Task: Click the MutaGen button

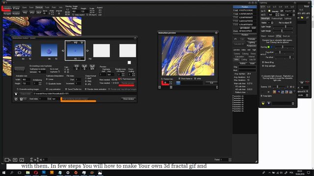Action: click(x=16, y=13)
